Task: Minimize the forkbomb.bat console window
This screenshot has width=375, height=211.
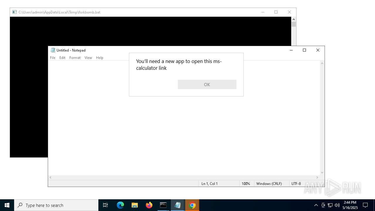Action: click(262, 12)
